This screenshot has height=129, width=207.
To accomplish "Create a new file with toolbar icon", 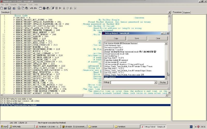I will click(2, 8).
